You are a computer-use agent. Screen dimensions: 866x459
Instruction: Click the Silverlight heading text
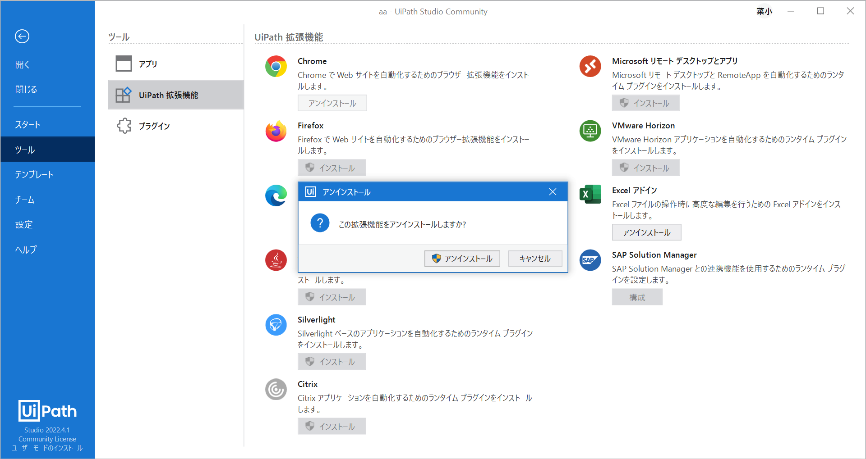(x=317, y=320)
